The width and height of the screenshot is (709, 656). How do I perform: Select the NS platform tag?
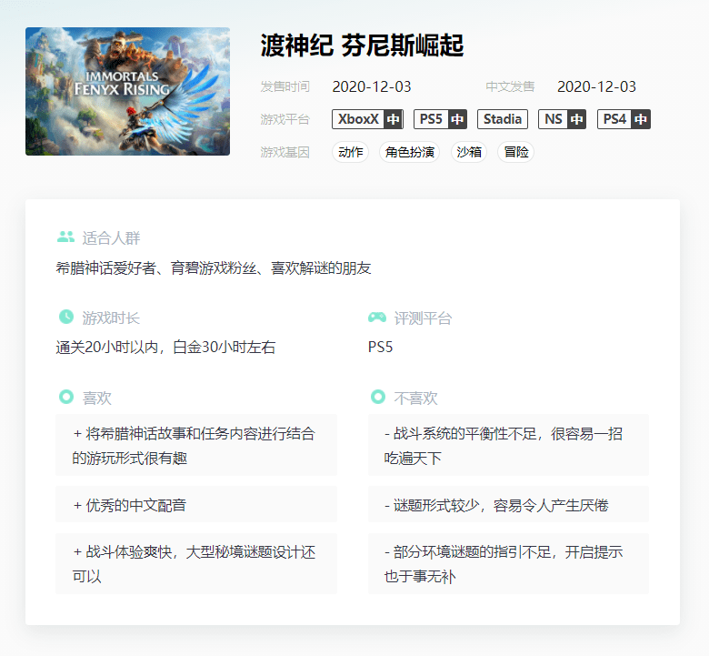point(562,119)
